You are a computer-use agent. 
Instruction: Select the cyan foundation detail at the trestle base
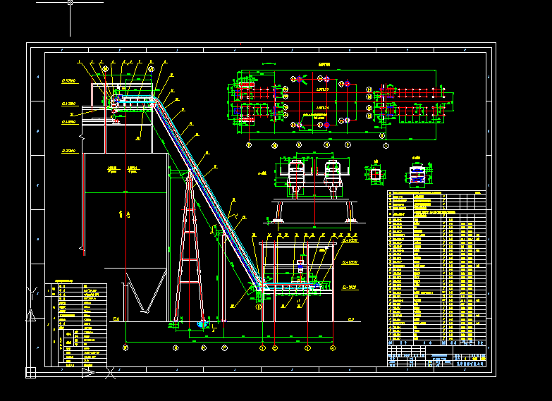(x=203, y=324)
